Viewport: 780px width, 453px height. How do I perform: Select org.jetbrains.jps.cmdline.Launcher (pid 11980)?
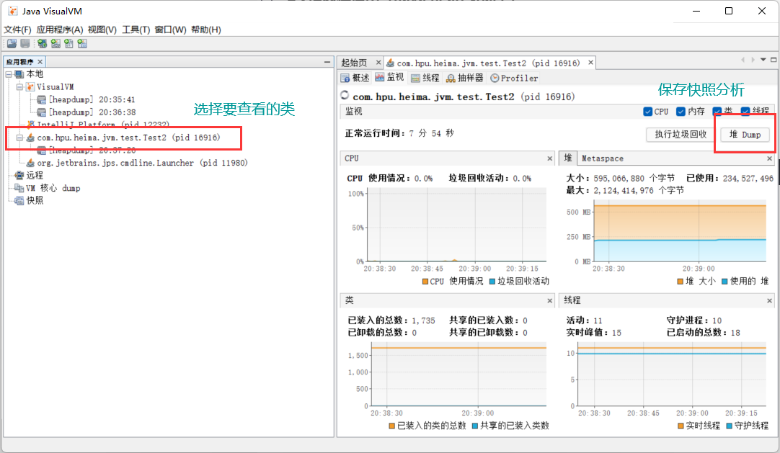coord(142,163)
